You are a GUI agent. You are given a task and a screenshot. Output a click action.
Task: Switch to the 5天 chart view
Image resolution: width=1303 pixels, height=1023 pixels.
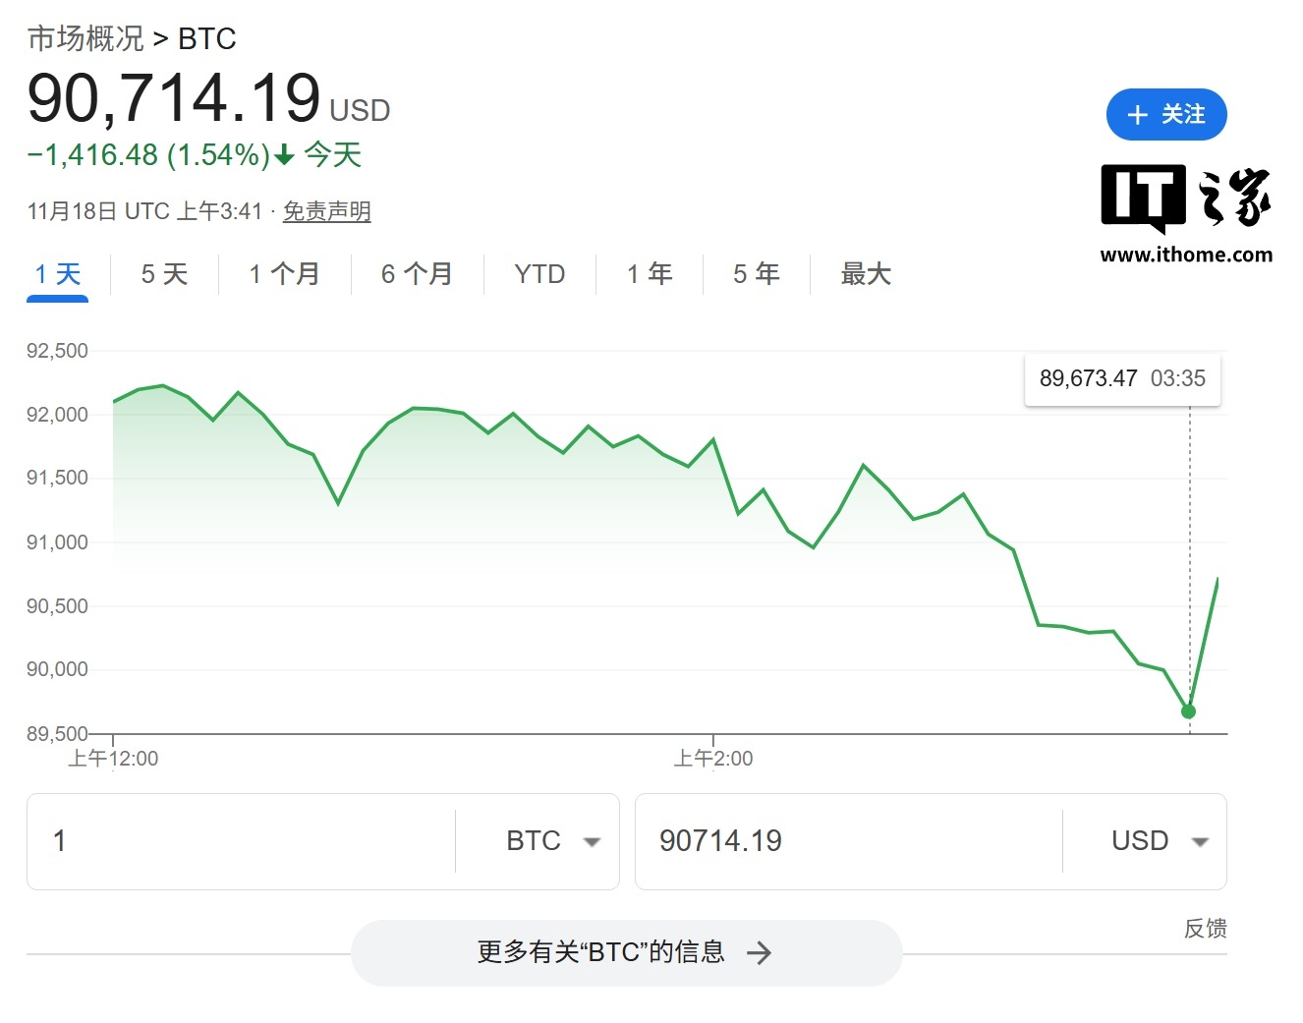pos(163,274)
